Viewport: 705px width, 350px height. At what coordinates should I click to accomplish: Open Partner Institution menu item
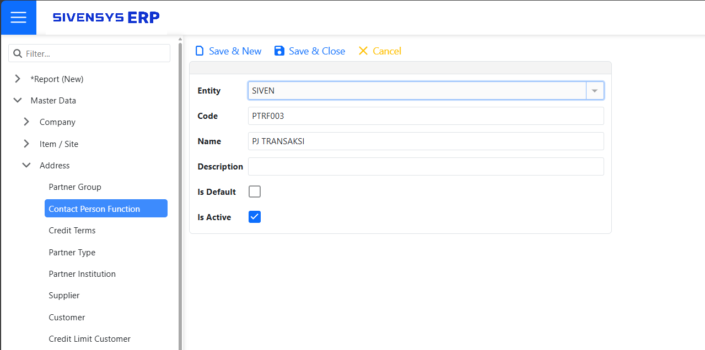(x=82, y=274)
